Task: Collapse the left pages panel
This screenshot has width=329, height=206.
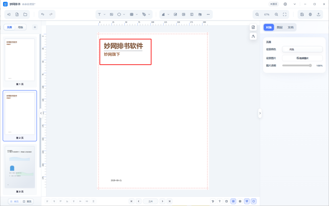Action: [41, 113]
